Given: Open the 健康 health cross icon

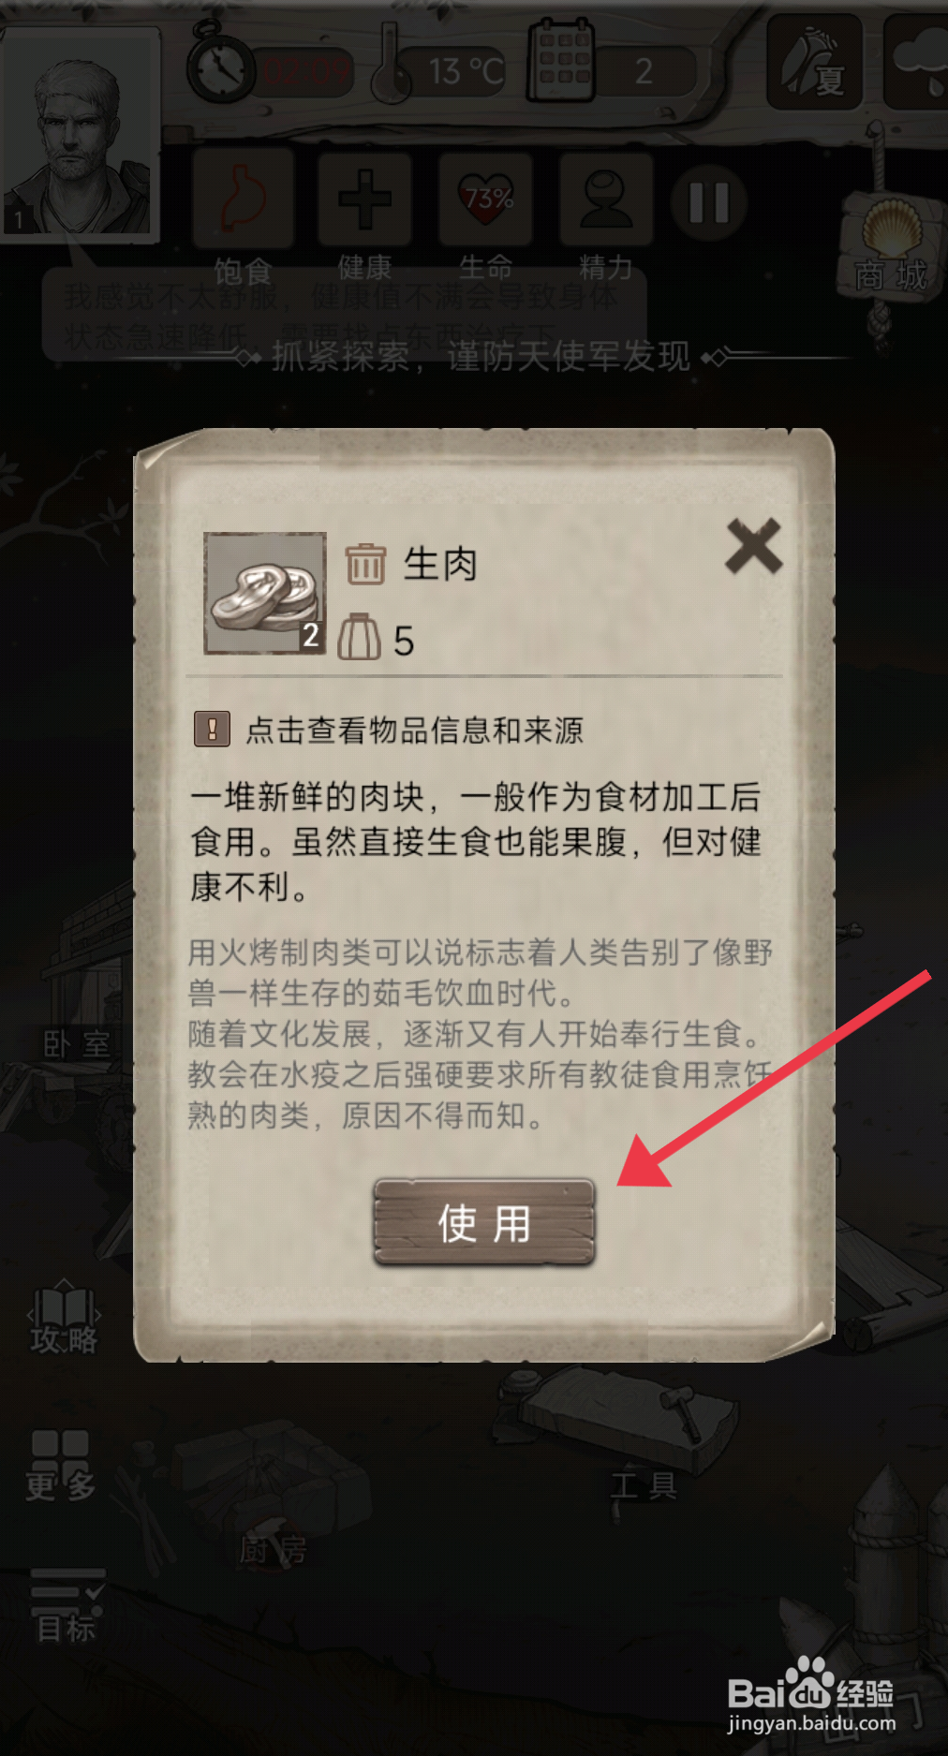Looking at the screenshot, I should click(x=364, y=200).
